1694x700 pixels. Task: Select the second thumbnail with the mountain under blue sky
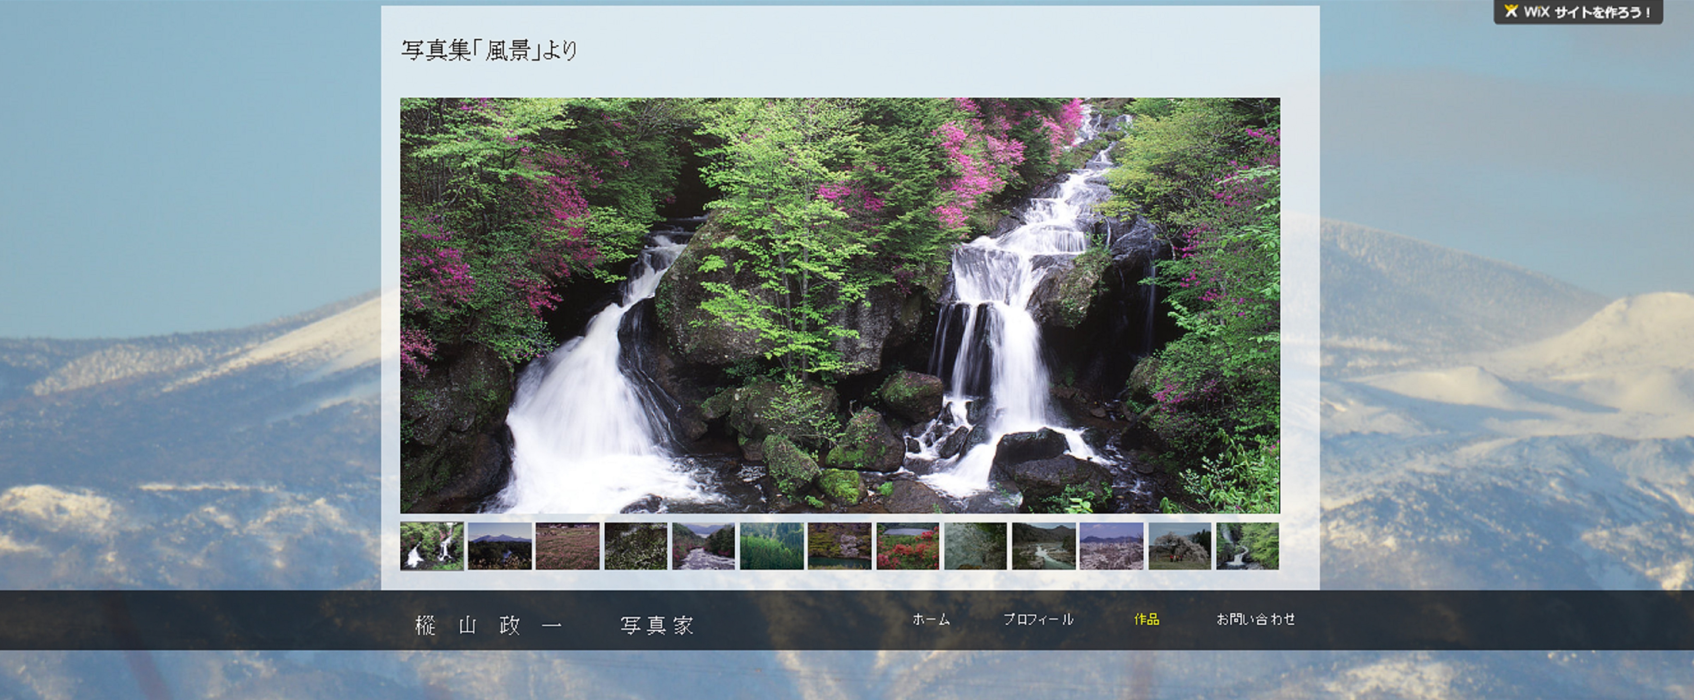[x=500, y=546]
